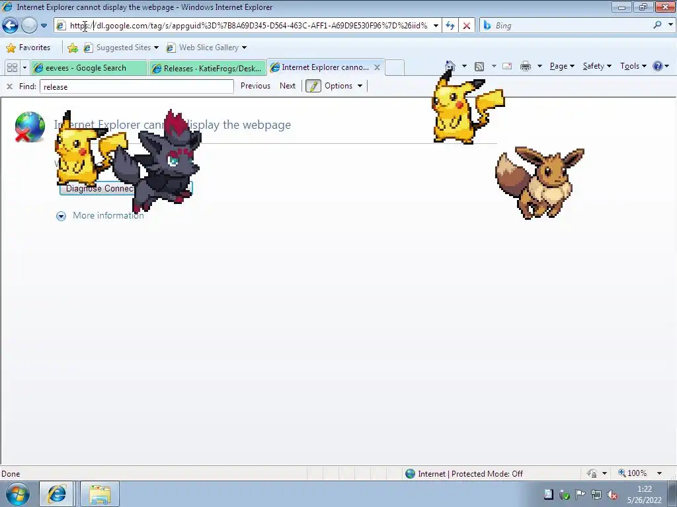The height and width of the screenshot is (507, 677).
Task: Click the RSS Feeds icon
Action: pos(479,66)
